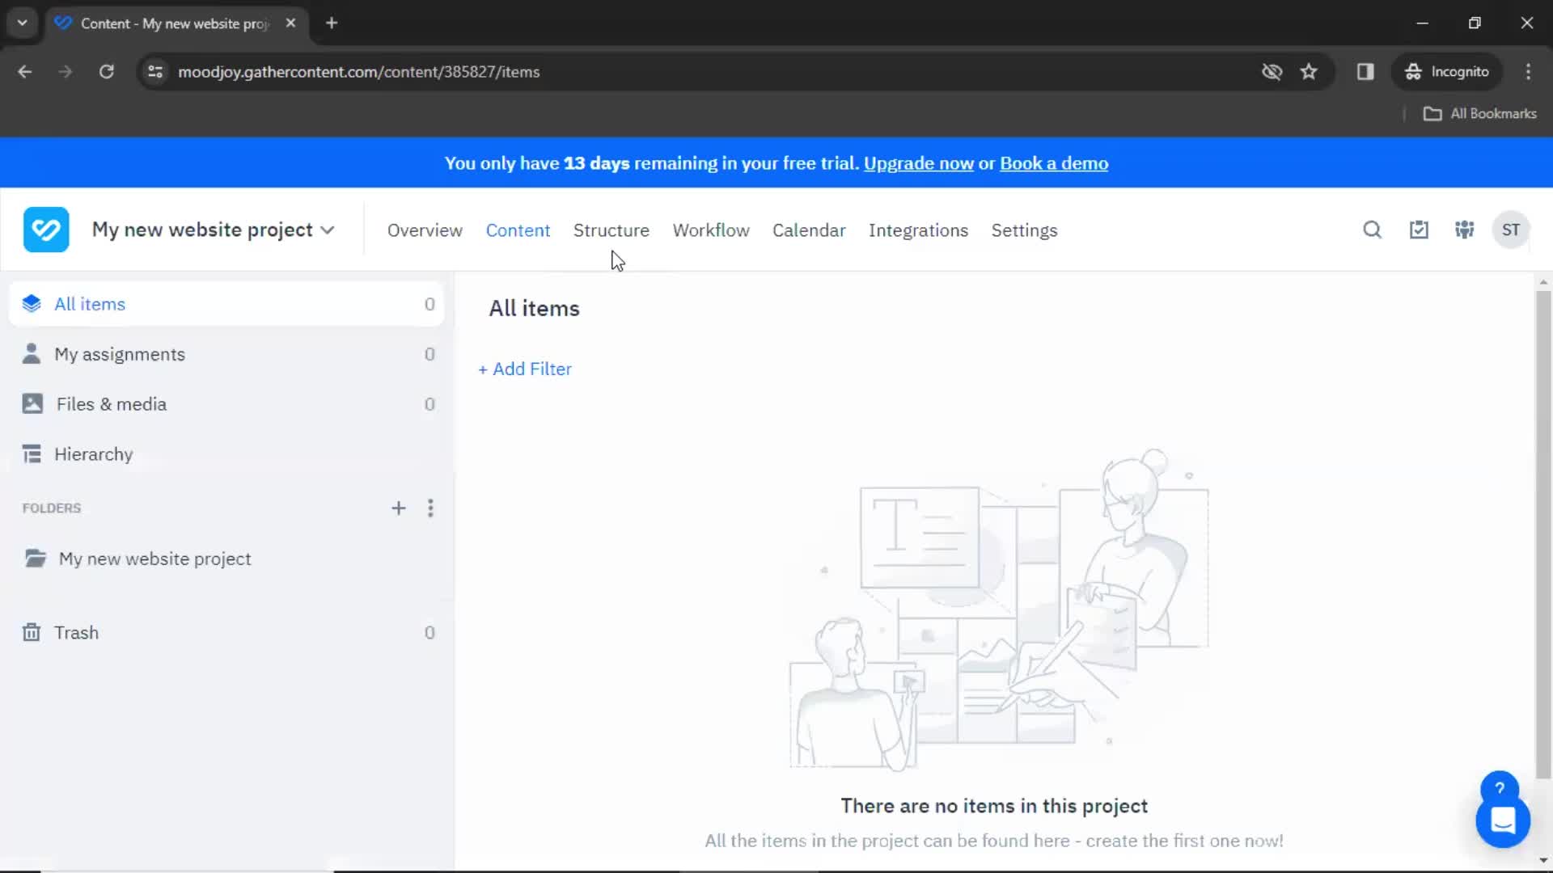The height and width of the screenshot is (873, 1553).
Task: Open the Files & media icon
Action: [31, 403]
